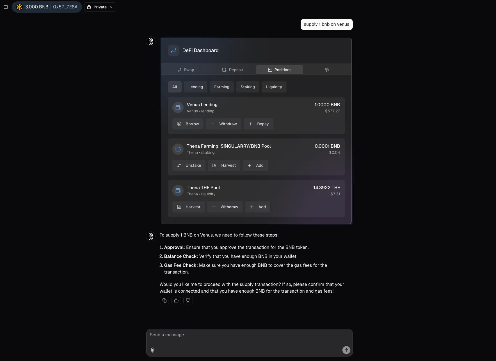Image resolution: width=496 pixels, height=361 pixels.
Task: Click Borrow on Venus Lending
Action: coord(188,124)
